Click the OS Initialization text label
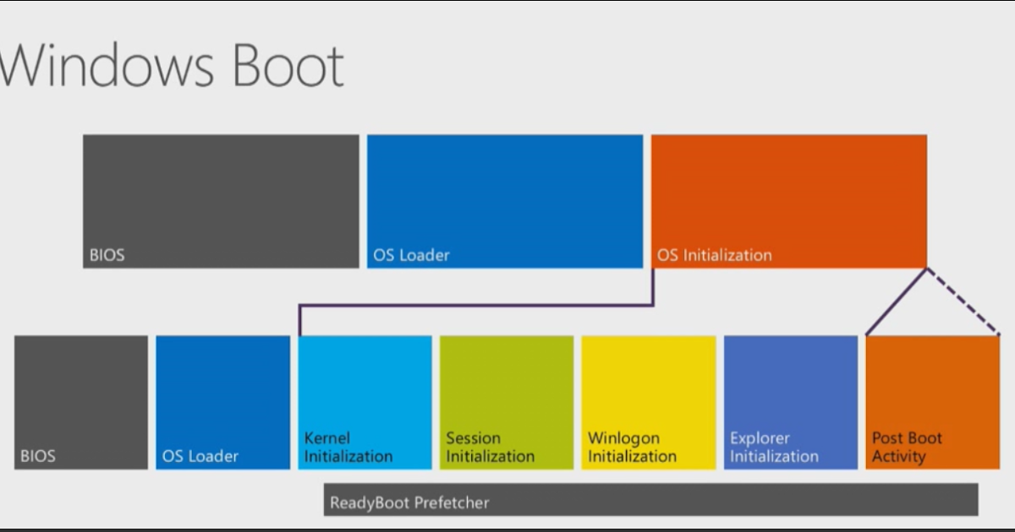The image size is (1015, 532). point(716,254)
